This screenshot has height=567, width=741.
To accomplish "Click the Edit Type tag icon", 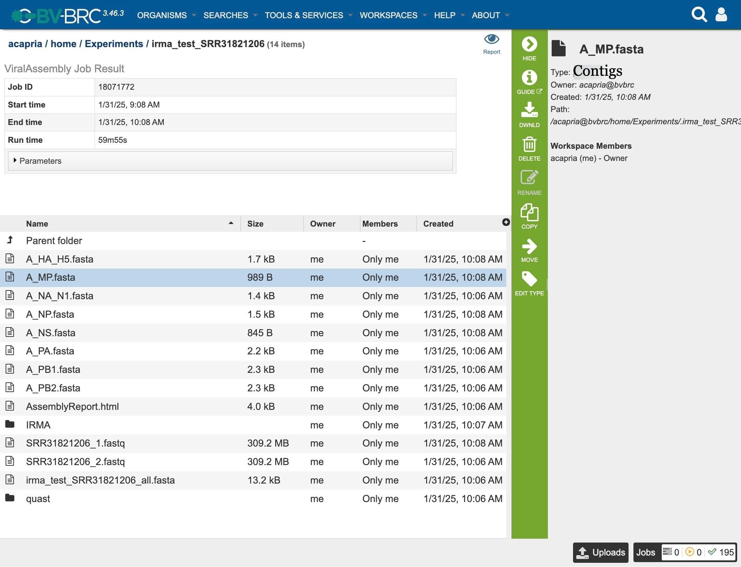I will tap(529, 279).
